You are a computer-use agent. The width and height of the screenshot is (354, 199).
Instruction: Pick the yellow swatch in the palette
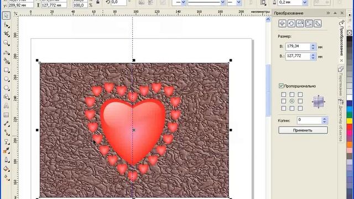click(x=350, y=121)
